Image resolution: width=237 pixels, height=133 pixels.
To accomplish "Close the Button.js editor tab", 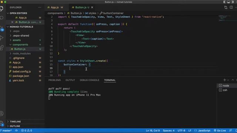I will (x=92, y=7).
